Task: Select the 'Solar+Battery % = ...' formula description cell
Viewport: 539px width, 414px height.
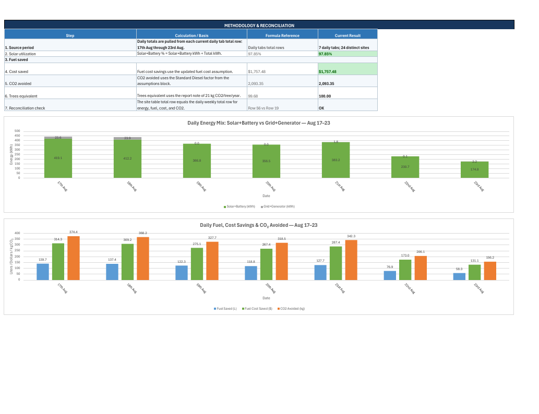Action: (x=191, y=54)
